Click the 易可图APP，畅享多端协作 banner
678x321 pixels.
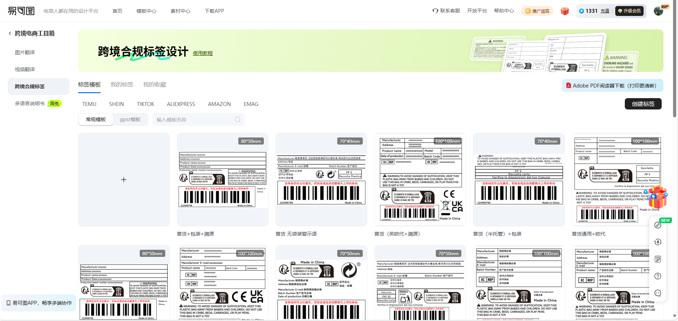point(39,303)
